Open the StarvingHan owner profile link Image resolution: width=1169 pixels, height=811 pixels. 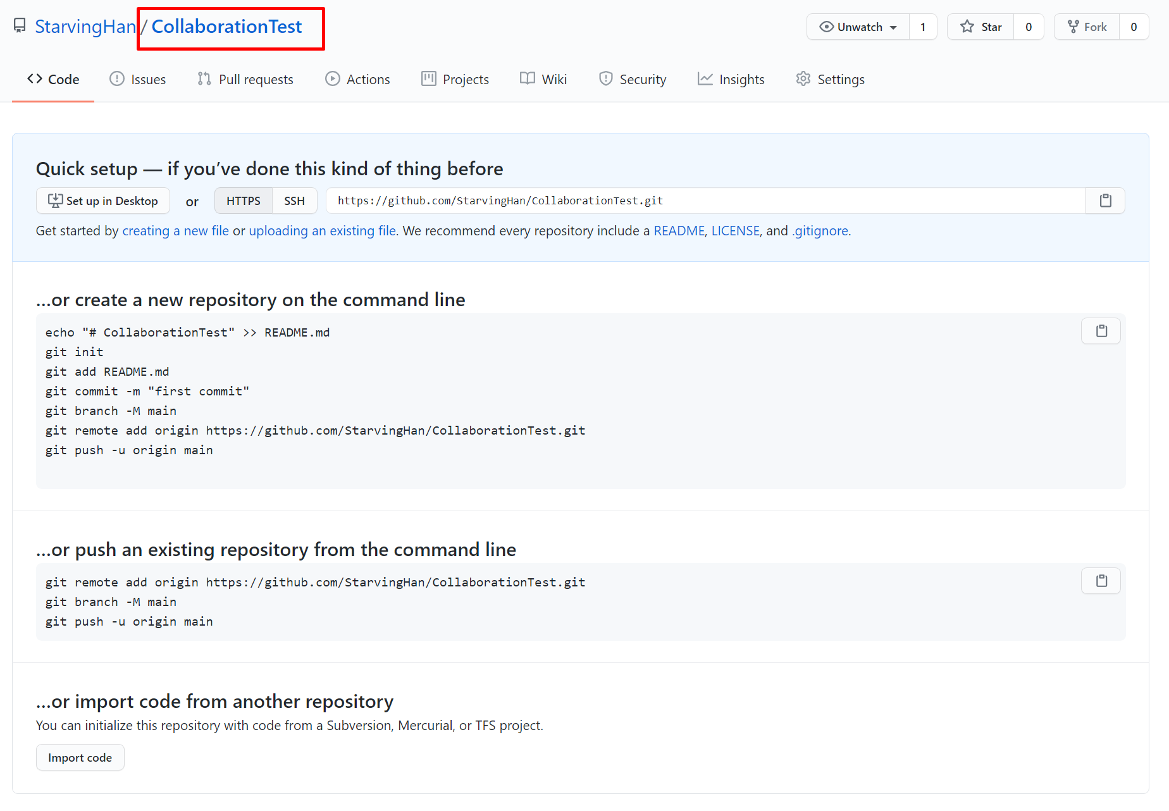[x=85, y=27]
